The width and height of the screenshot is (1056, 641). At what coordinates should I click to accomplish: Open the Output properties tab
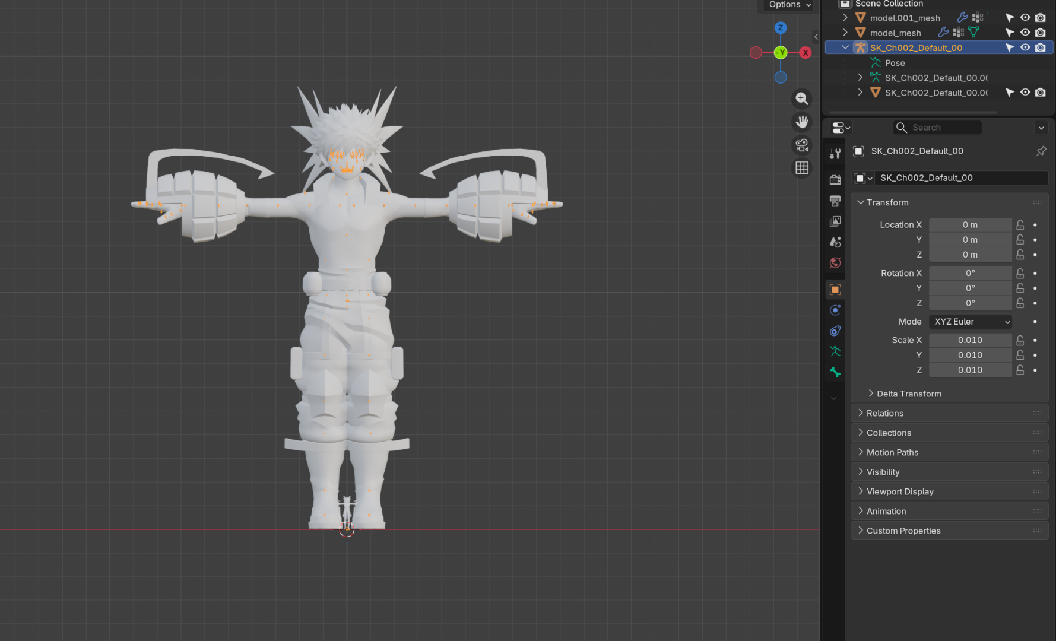[835, 201]
